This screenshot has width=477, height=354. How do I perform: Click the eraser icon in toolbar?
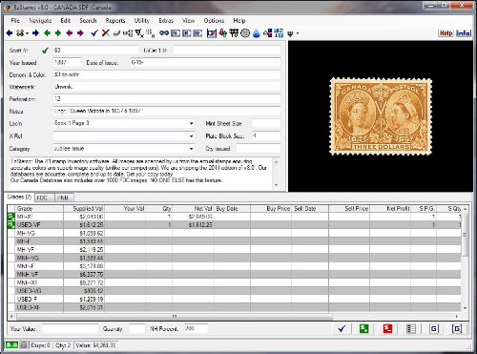coord(116,33)
